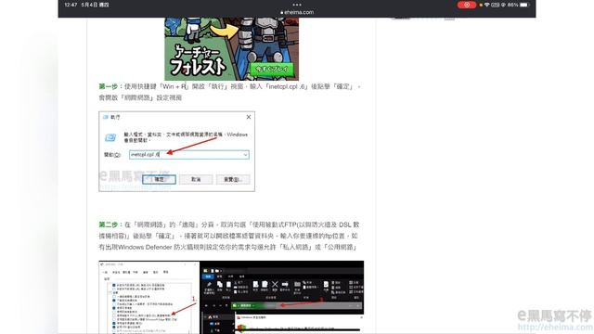Image resolution: width=594 pixels, height=334 pixels.
Task: Click the Run dialog program icon
Action: click(x=110, y=137)
